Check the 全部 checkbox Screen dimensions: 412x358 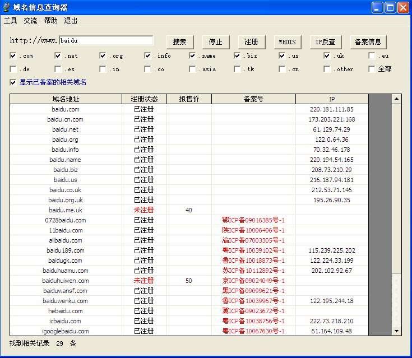pos(372,69)
